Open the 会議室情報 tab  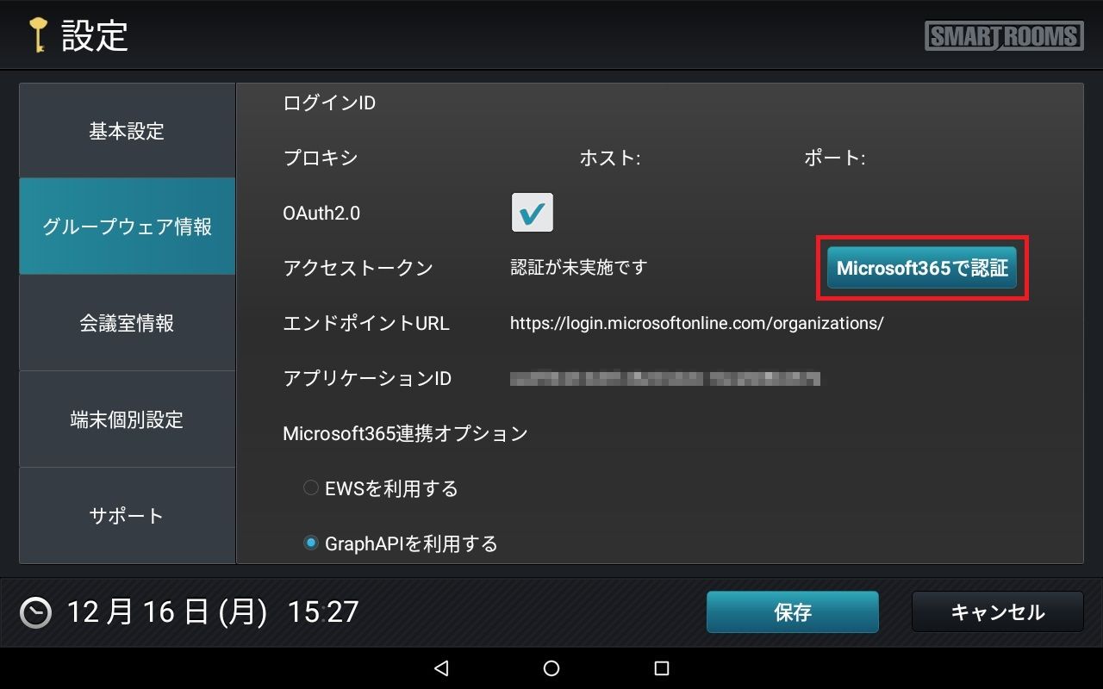coord(127,323)
